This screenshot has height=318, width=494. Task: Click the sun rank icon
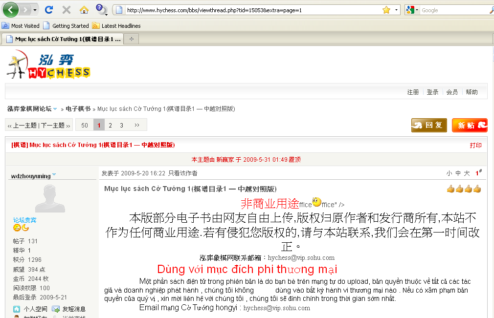tap(17, 228)
